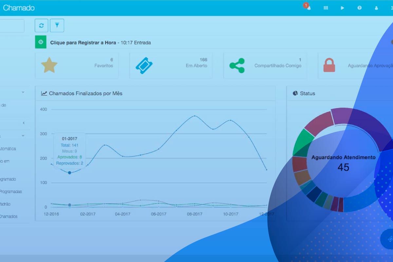This screenshot has width=393, height=262.
Task: Open the notifications bell icon
Action: coord(308,8)
